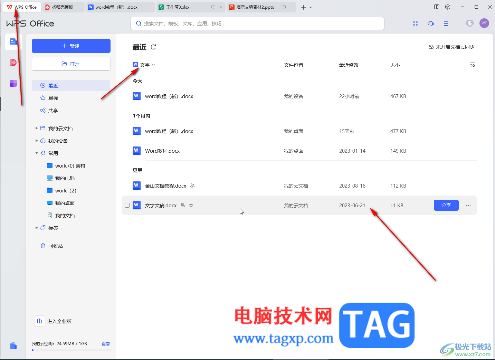495x360 pixels.
Task: Click the display icon on 工作簿3.xlsx tab
Action: pos(213,7)
